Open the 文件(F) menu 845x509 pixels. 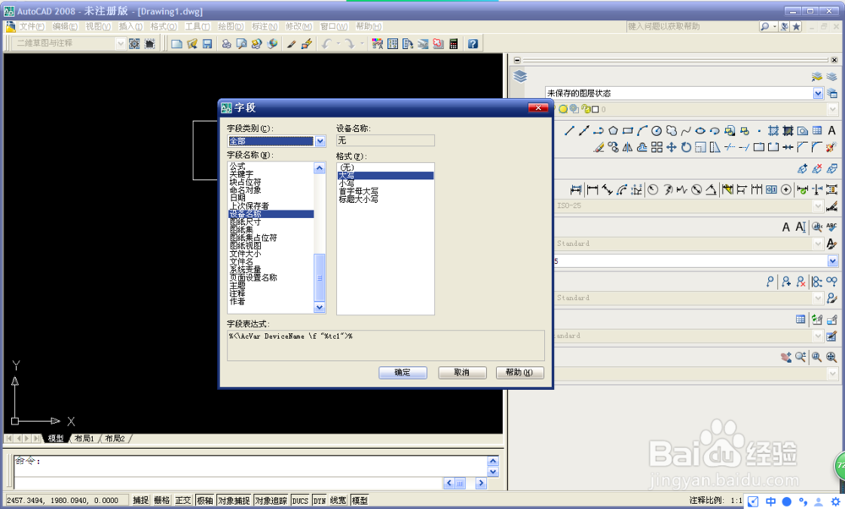click(x=32, y=26)
